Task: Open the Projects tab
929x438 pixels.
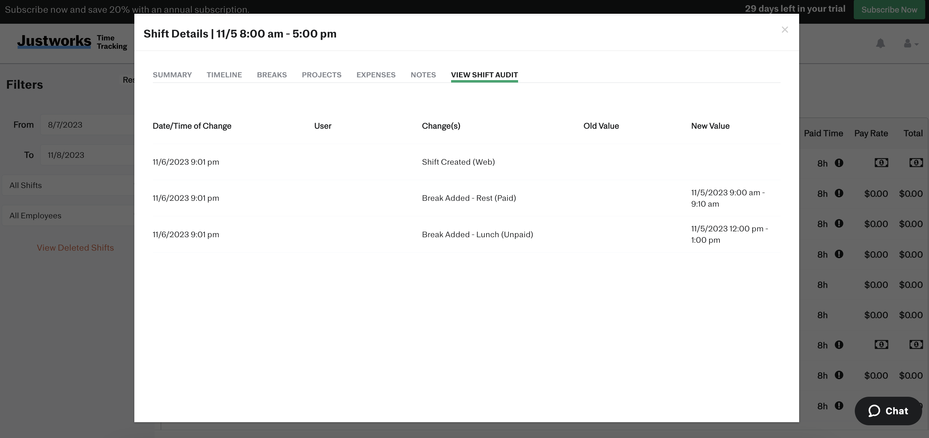Action: (x=321, y=75)
